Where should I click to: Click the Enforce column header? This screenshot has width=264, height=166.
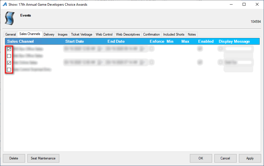click(x=157, y=41)
